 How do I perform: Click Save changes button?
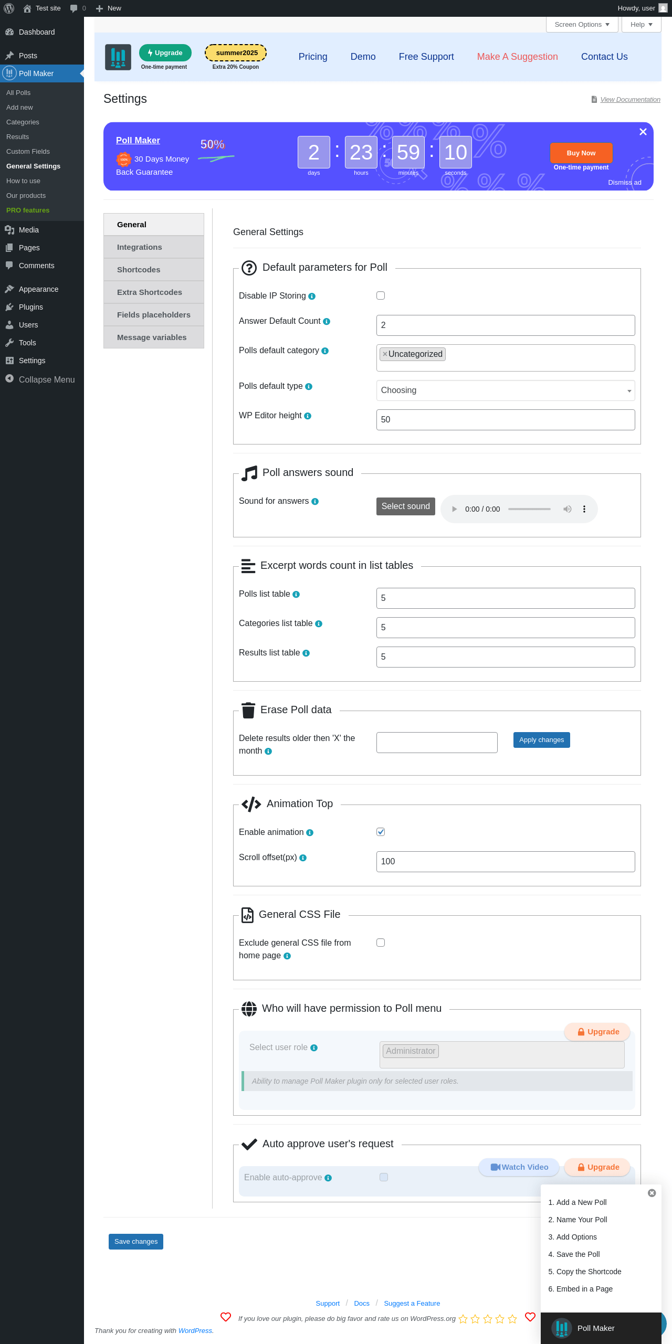tap(136, 1242)
